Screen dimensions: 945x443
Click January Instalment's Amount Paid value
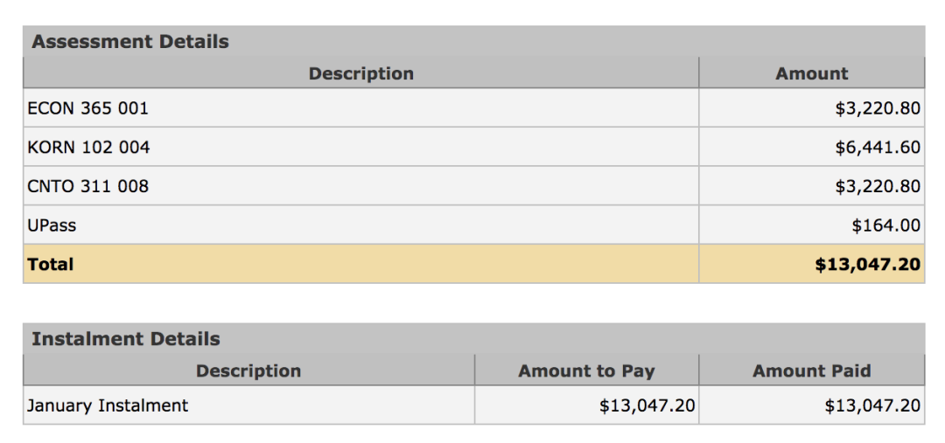[x=871, y=405]
